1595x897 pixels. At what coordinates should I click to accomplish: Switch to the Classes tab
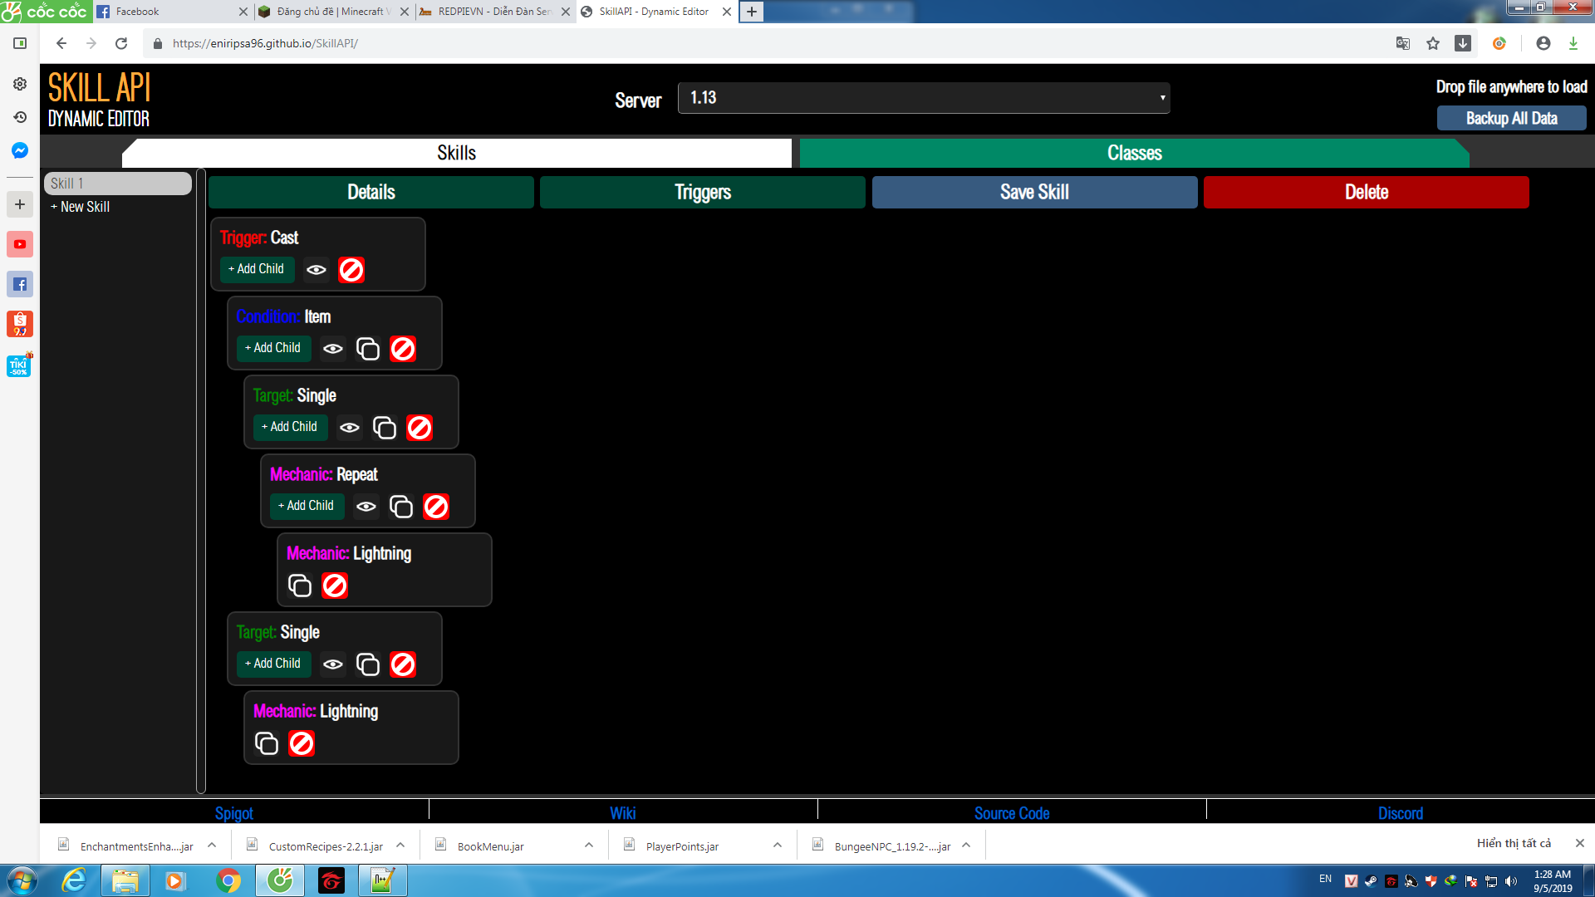(x=1134, y=153)
